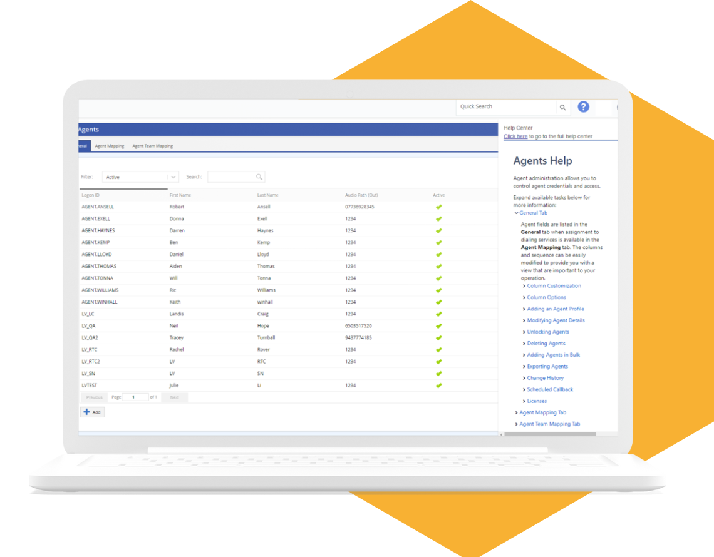
Task: Click the Quick Search magnifier icon
Action: pyautogui.click(x=562, y=108)
